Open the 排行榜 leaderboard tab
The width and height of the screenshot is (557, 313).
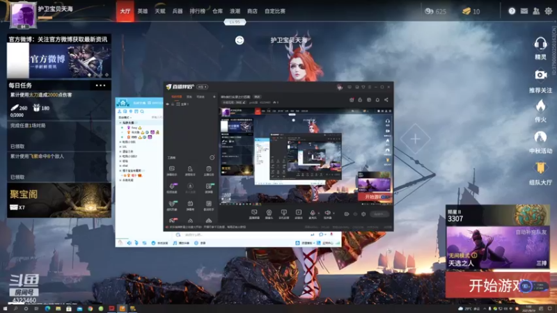click(198, 11)
